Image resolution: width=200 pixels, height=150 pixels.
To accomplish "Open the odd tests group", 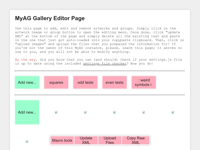I will 85,82.
